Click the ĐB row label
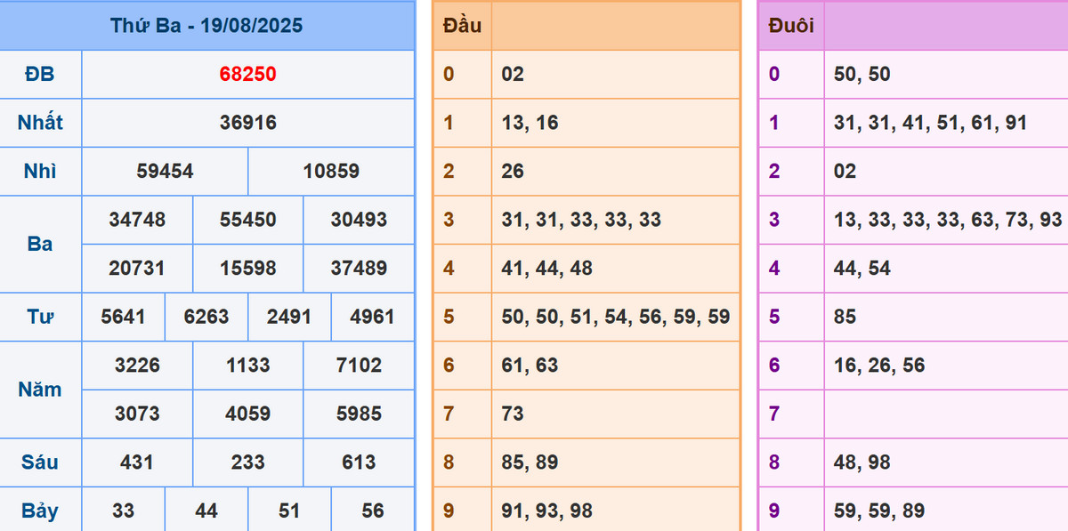 click(40, 75)
